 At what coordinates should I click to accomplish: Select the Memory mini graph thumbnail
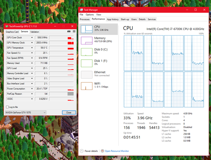87,40
